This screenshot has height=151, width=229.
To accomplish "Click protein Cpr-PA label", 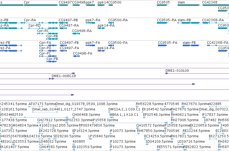I will pyautogui.click(x=45, y=42).
